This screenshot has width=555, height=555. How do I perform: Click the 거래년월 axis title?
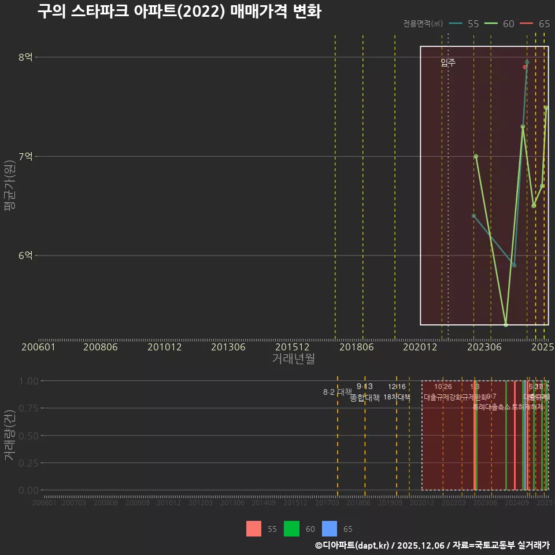tap(294, 358)
